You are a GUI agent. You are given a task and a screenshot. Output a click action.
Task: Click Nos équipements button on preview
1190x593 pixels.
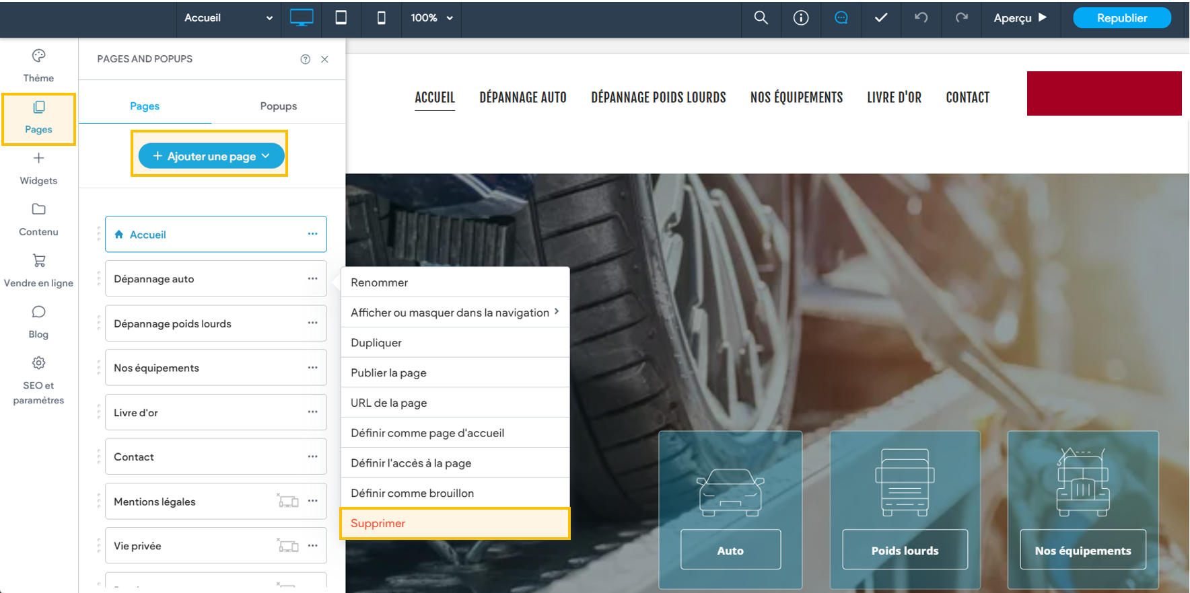point(1083,550)
